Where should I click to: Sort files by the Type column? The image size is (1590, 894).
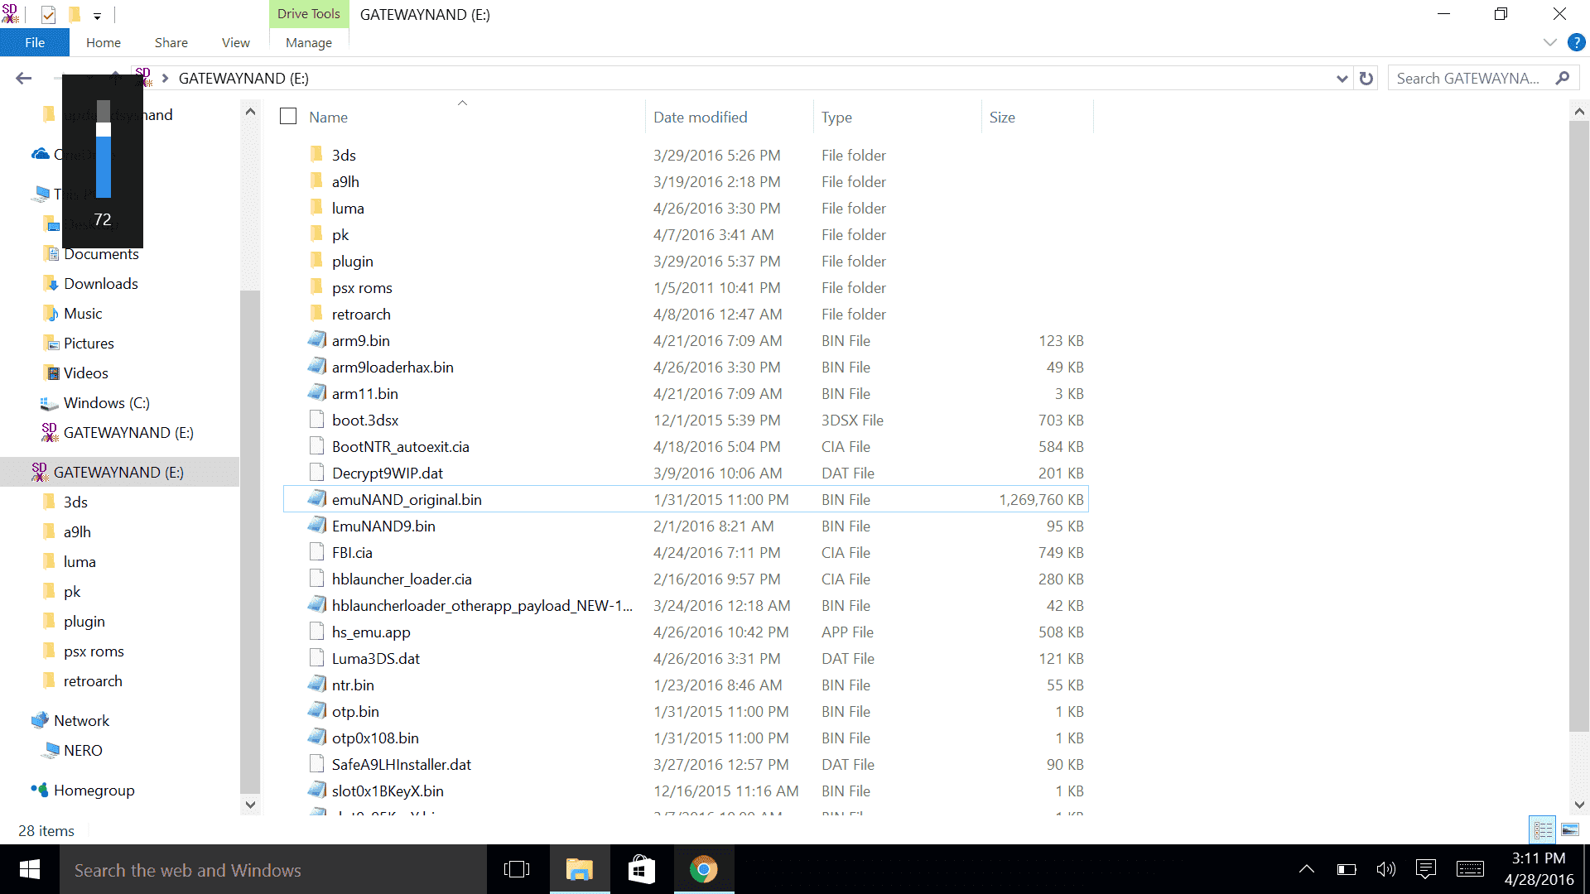click(837, 118)
